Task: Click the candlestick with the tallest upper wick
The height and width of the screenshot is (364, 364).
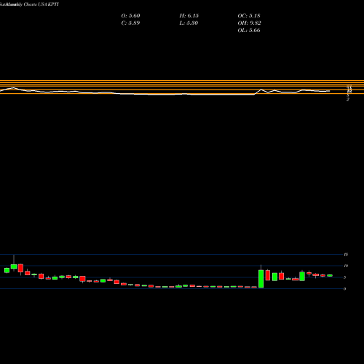Action: [14, 266]
